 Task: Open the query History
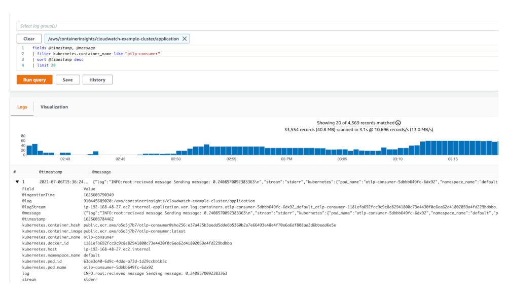click(97, 80)
